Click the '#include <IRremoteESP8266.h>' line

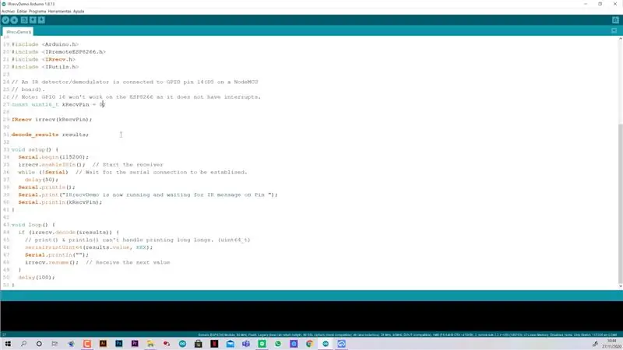[58, 52]
